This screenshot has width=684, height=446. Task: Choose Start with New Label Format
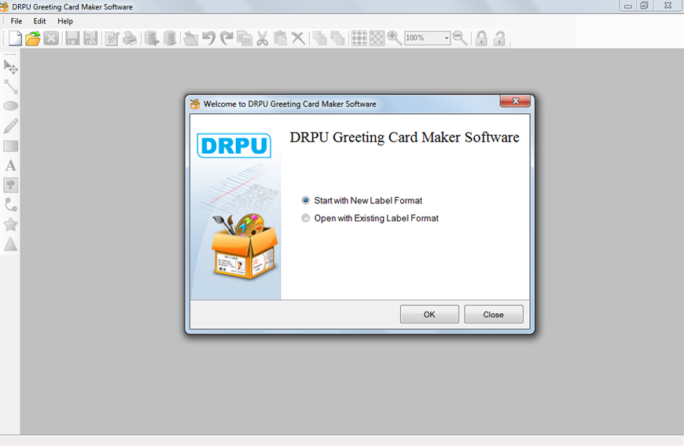click(362, 200)
